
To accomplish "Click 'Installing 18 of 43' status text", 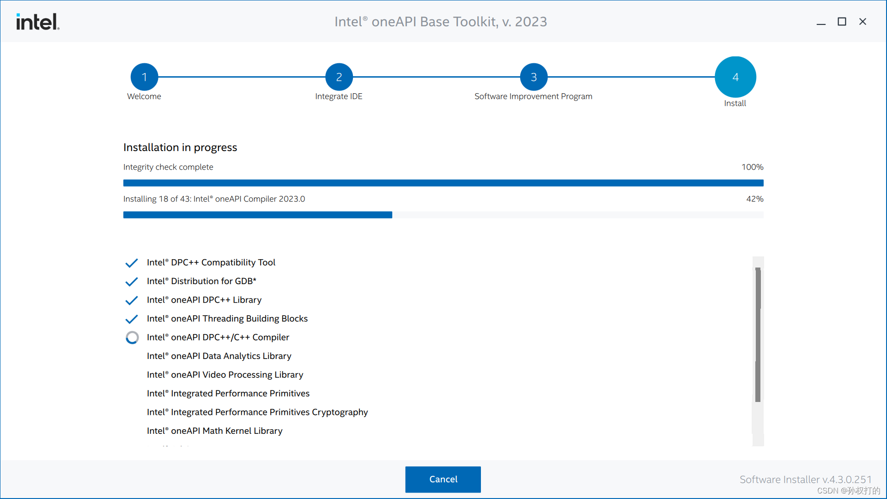I will tap(214, 199).
